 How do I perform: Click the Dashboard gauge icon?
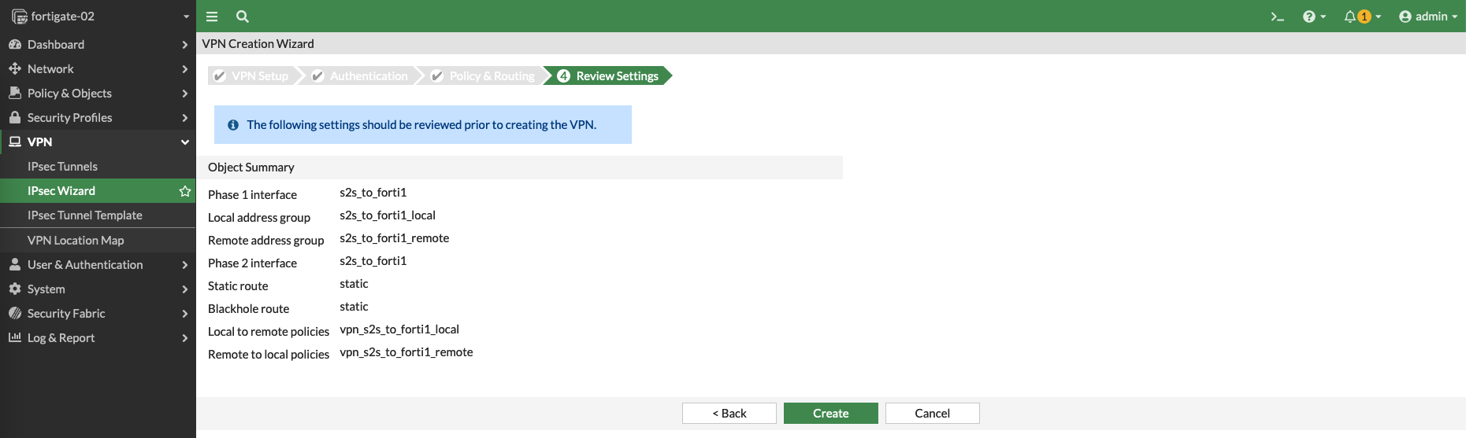[15, 45]
